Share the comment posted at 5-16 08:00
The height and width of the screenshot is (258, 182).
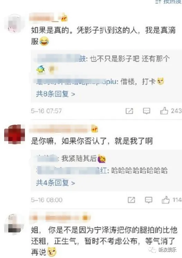pos(131,200)
